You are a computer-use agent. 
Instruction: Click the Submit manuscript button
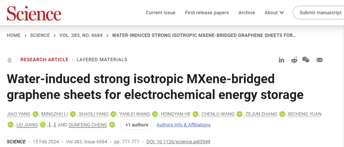click(x=320, y=13)
